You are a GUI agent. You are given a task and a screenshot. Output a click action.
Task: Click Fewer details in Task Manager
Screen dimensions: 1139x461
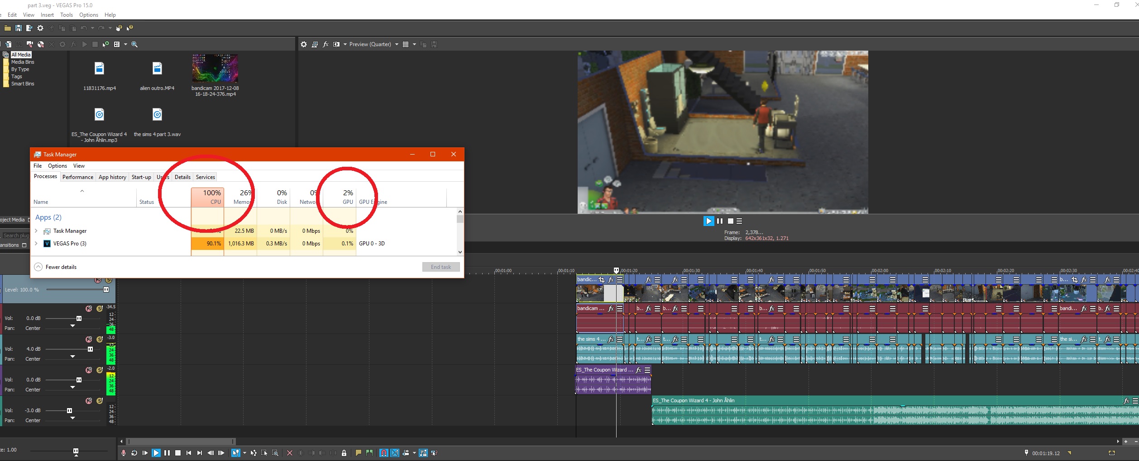tap(56, 267)
